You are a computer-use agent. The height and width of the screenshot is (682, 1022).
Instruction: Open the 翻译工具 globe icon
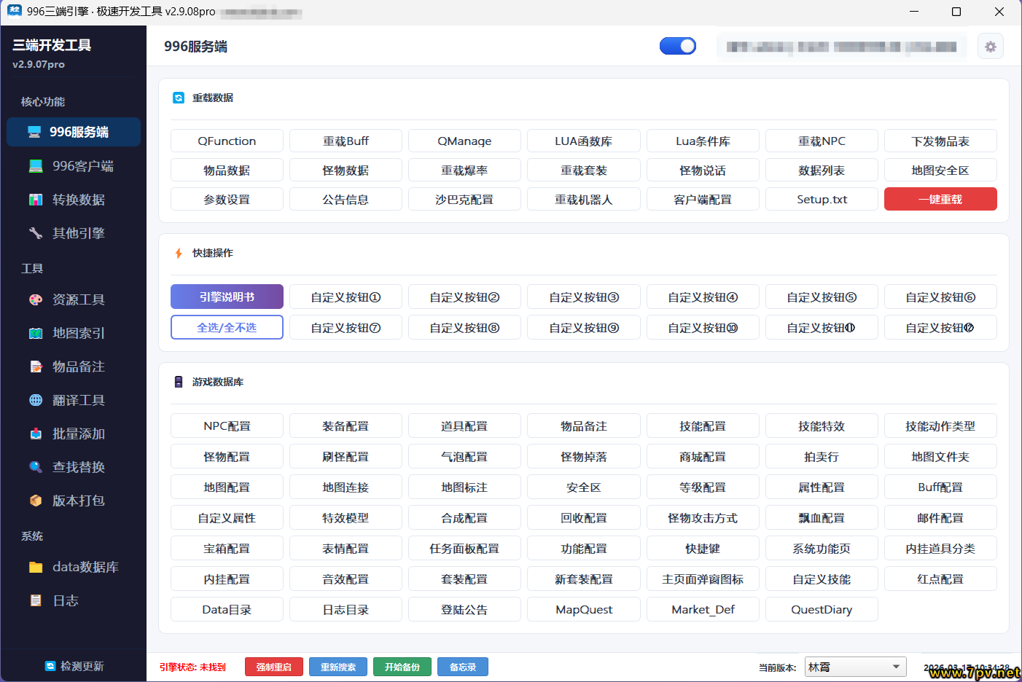(x=35, y=400)
